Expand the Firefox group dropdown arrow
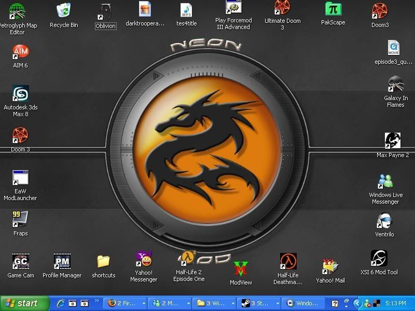This screenshot has width=415, height=311. click(144, 303)
